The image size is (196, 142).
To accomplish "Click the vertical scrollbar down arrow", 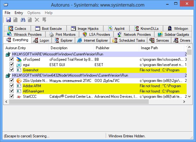I will [x=189, y=97].
